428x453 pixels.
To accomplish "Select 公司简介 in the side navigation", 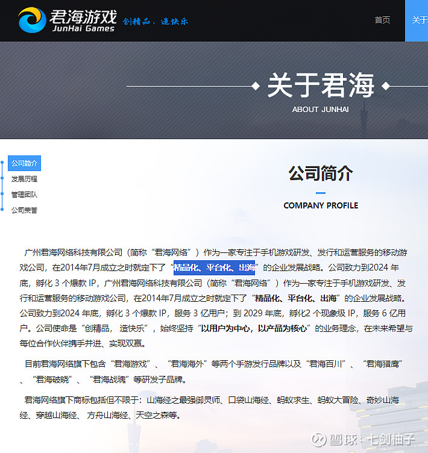I will coord(24,163).
